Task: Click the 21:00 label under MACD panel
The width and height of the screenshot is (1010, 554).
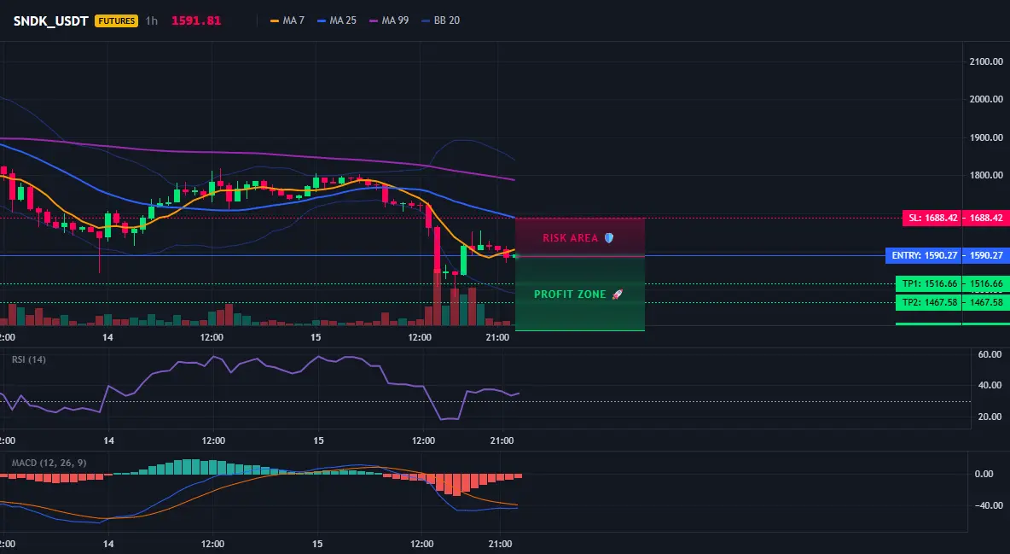Action: click(x=501, y=544)
